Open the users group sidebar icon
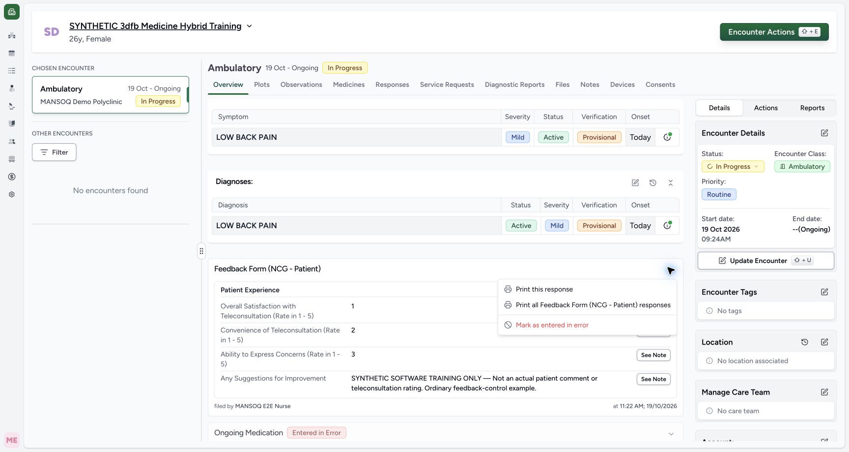The image size is (849, 452). 12,141
